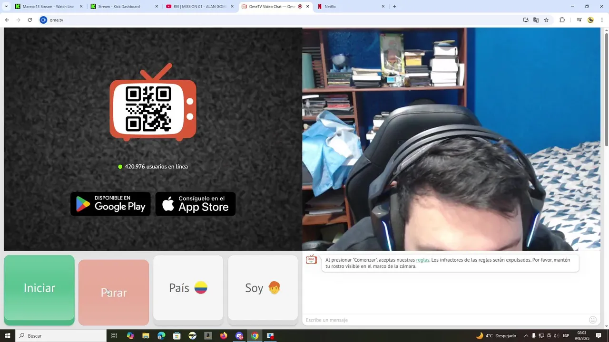The height and width of the screenshot is (342, 609).
Task: Open the media controls button
Action: 579,20
